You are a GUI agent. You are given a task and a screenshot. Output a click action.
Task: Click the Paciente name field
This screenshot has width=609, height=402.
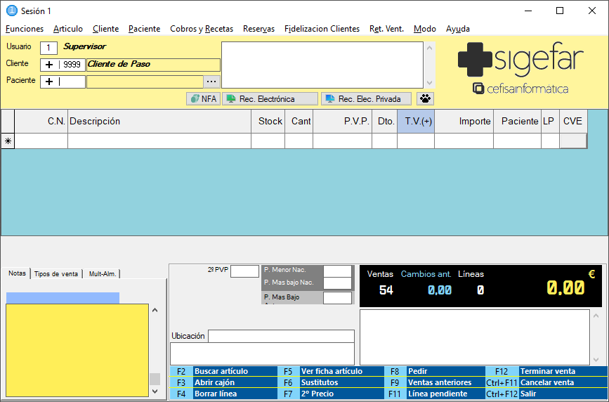[x=145, y=82]
